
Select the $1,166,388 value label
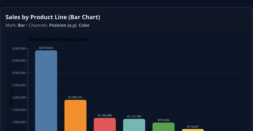105,115
